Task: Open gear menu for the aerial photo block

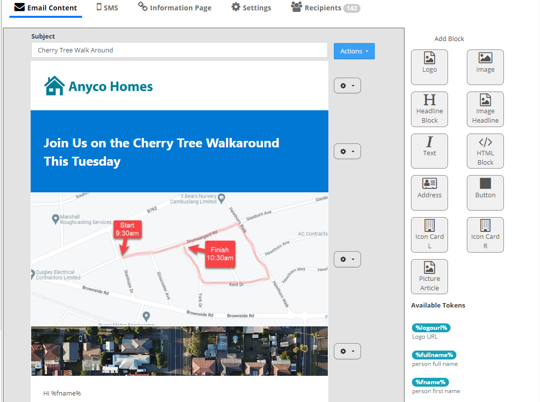Action: 347,352
